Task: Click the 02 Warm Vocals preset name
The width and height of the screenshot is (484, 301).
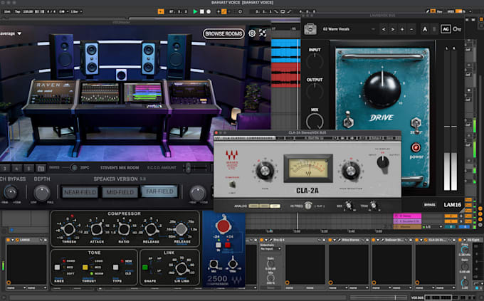Action: tap(336, 29)
